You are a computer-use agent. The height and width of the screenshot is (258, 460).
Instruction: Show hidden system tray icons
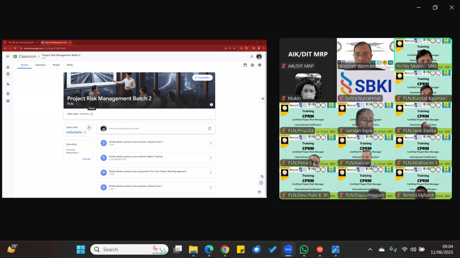coord(370,249)
